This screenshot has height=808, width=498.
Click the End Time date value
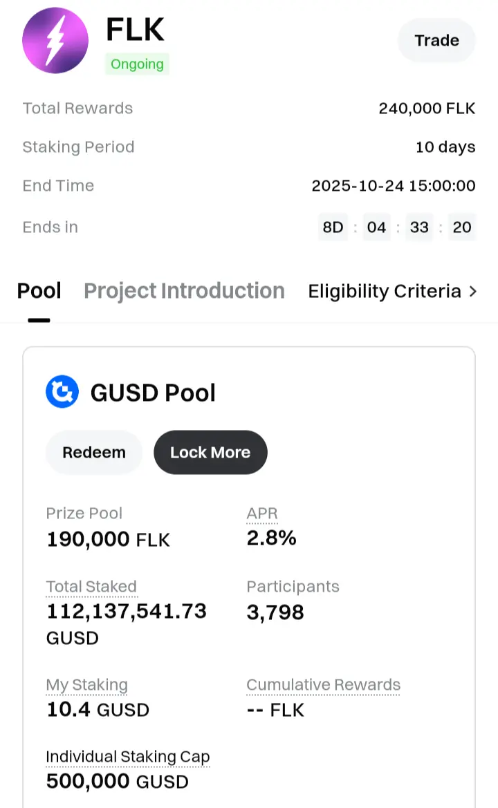click(x=393, y=185)
